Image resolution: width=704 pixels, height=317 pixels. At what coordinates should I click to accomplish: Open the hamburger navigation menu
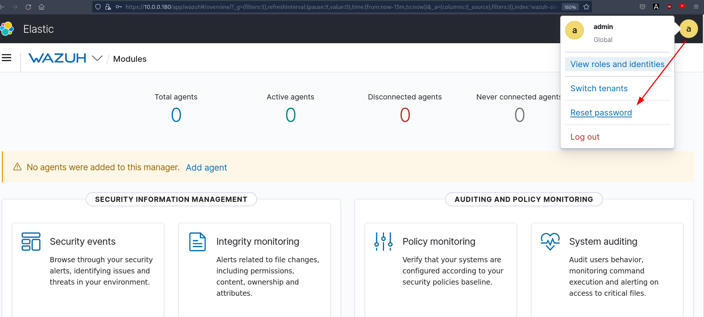(x=6, y=58)
